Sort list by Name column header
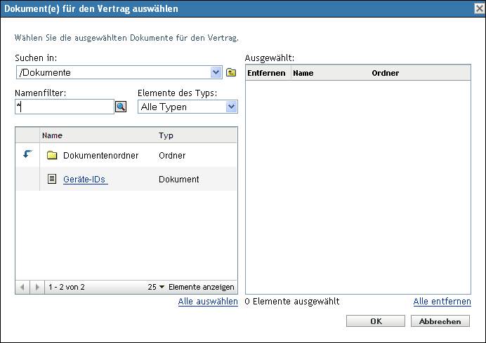Screen dimensions: 486x343 coord(53,135)
